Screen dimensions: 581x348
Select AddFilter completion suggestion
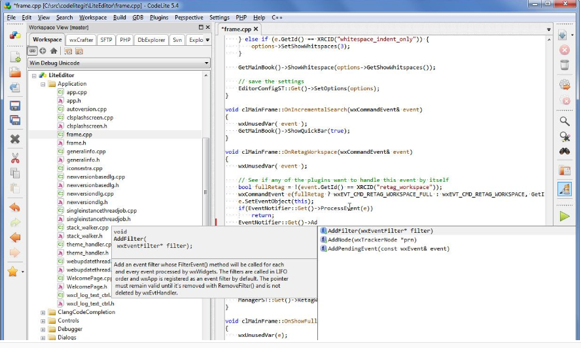(x=448, y=231)
